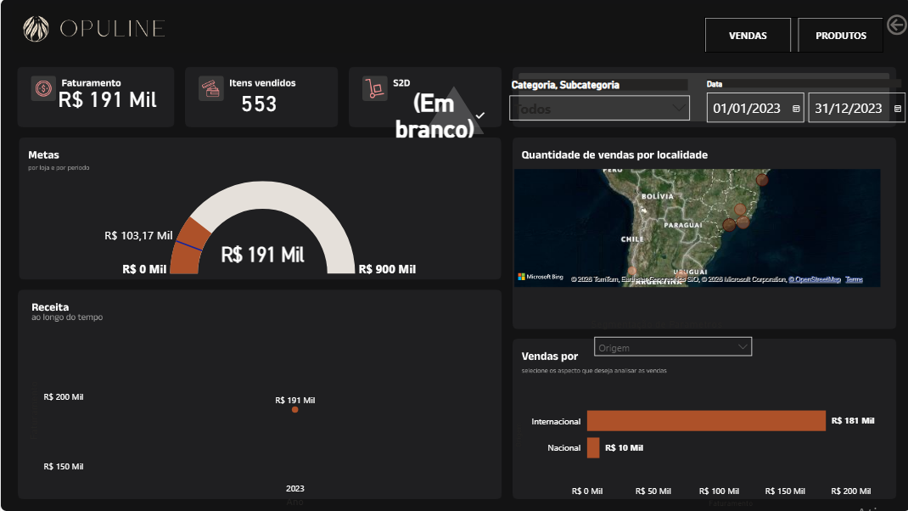Click the 2023 year axis label
The height and width of the screenshot is (511, 908).
click(294, 488)
